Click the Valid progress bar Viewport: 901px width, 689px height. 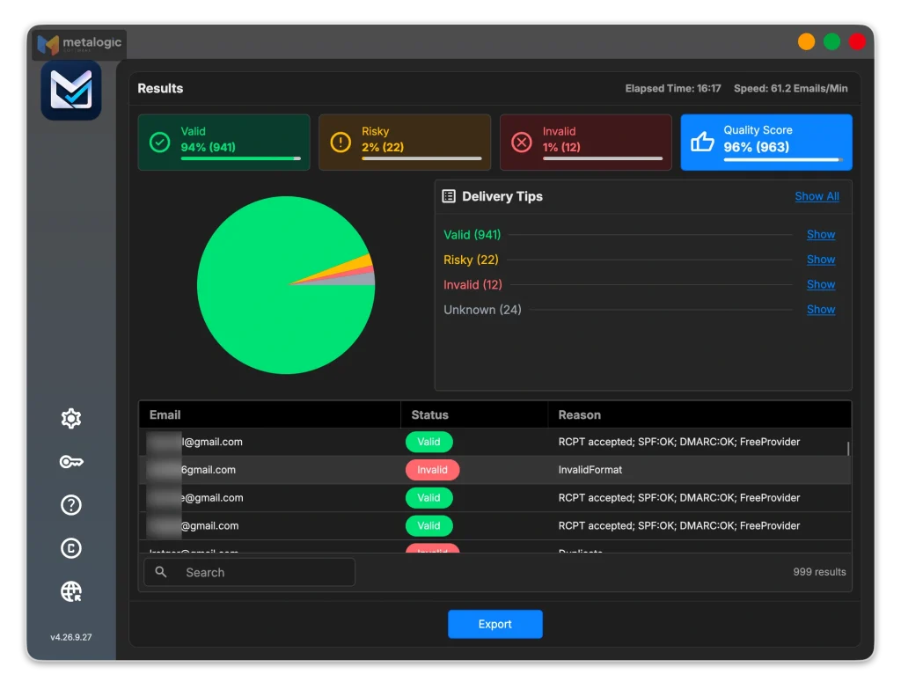tap(241, 158)
